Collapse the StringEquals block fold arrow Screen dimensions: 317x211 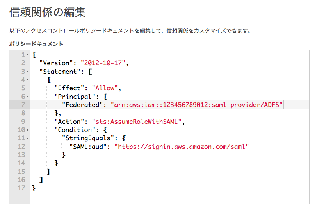(x=27, y=138)
